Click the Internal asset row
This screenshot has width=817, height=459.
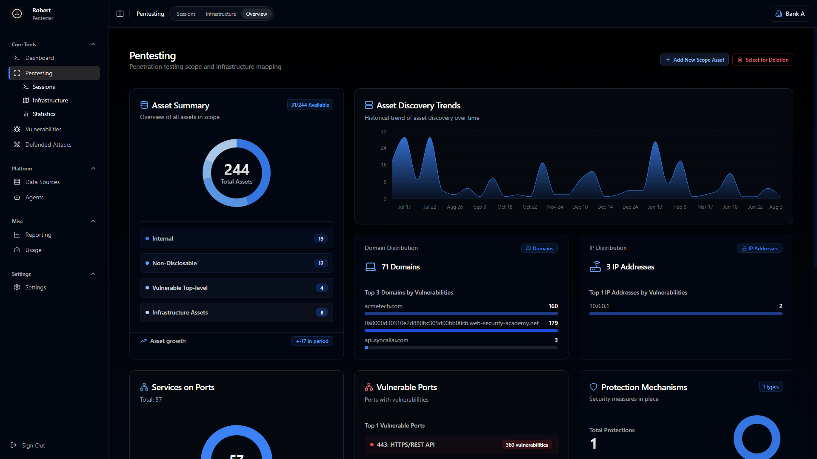click(237, 238)
